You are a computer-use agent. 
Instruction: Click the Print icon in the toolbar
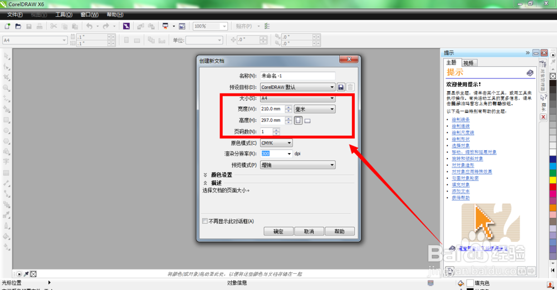tap(40, 26)
